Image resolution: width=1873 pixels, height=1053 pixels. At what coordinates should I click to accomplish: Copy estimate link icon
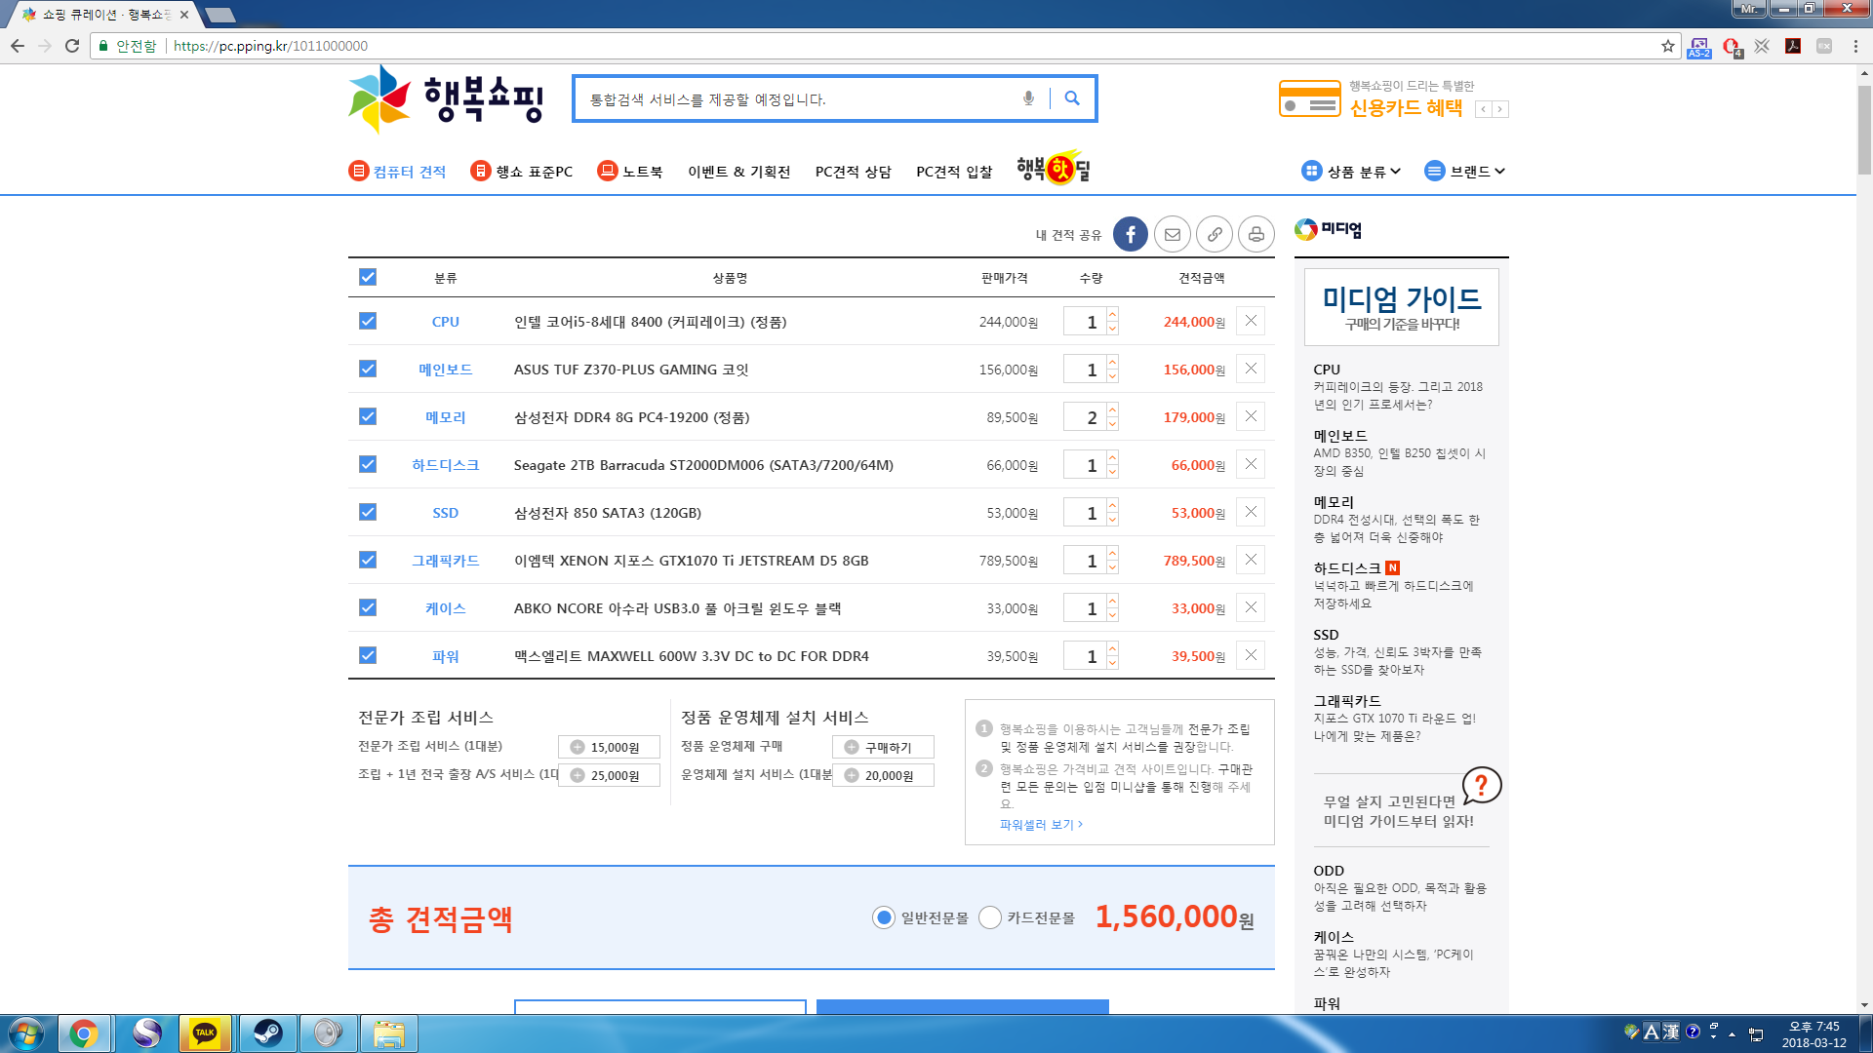click(1215, 234)
